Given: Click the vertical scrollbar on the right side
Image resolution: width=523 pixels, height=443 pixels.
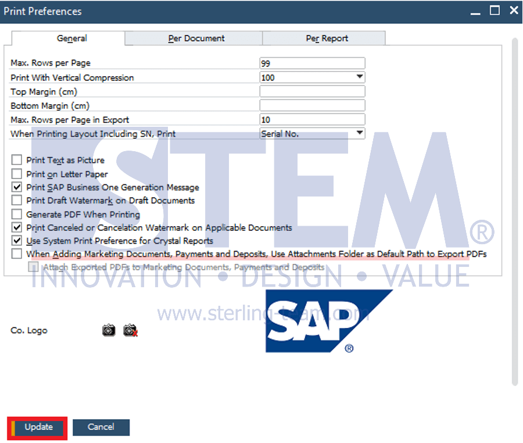Looking at the screenshot, I should point(515,212).
